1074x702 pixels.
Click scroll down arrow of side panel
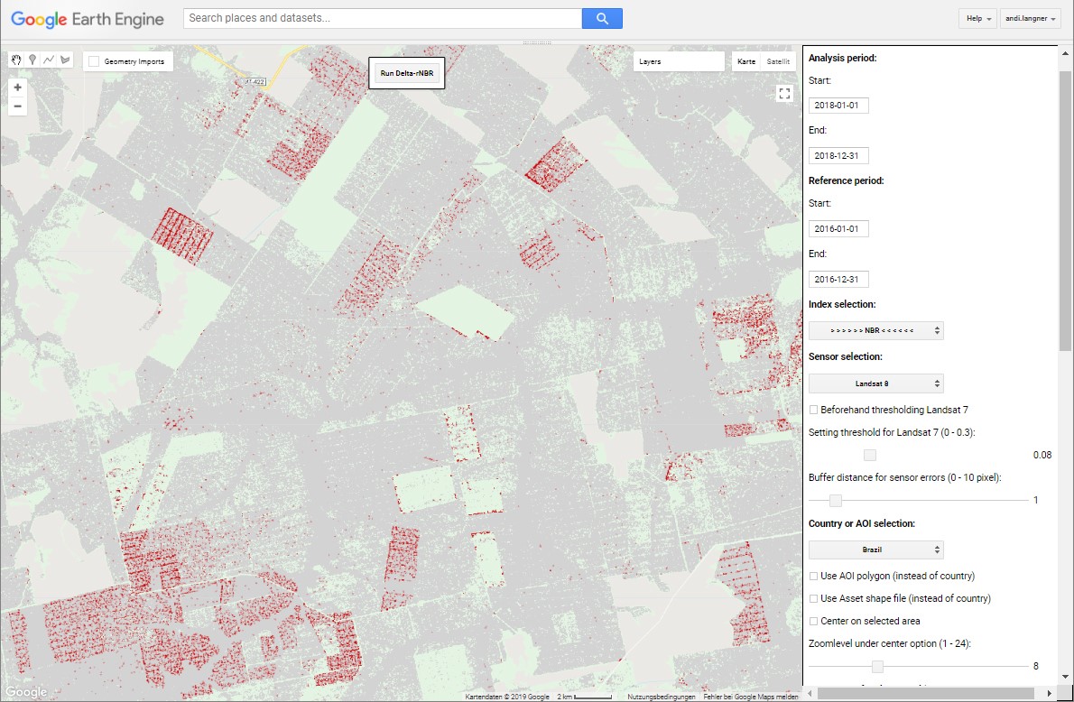point(1065,678)
